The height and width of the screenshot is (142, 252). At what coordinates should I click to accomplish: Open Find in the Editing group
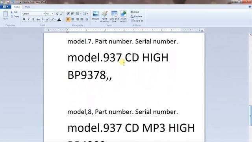tap(135, 12)
